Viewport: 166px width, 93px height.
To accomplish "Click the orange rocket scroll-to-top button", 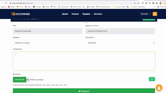I will tap(159, 88).
